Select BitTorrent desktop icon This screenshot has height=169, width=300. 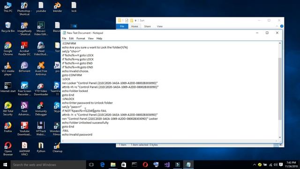point(24,67)
